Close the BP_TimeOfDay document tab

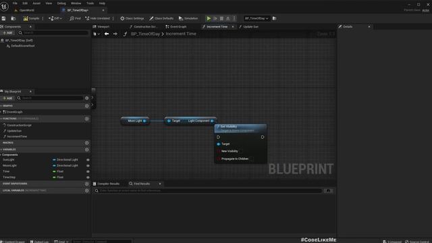[103, 10]
